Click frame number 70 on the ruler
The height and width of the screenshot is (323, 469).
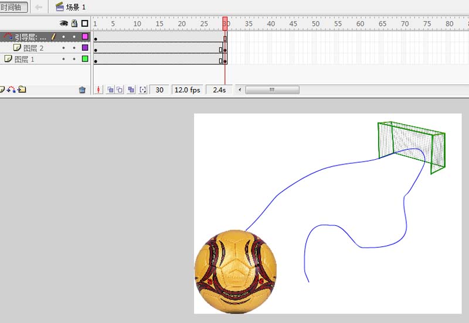405,23
